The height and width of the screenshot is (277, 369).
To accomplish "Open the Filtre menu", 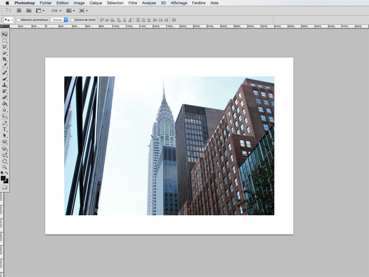I will pyautogui.click(x=133, y=3).
